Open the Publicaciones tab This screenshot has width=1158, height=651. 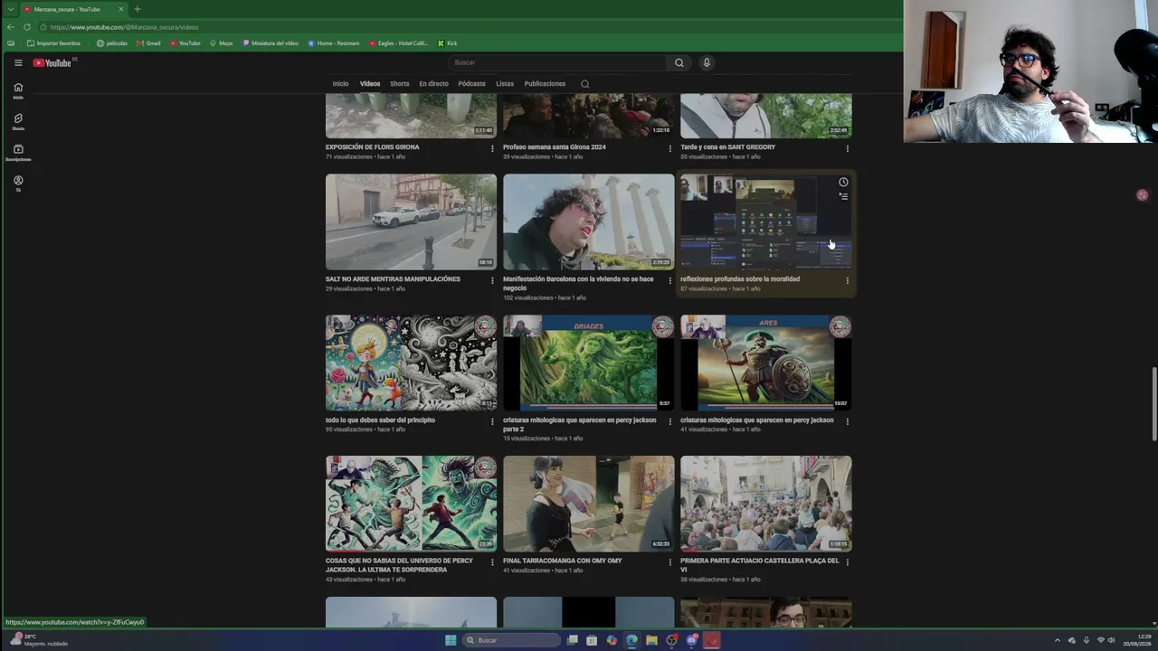click(x=545, y=84)
